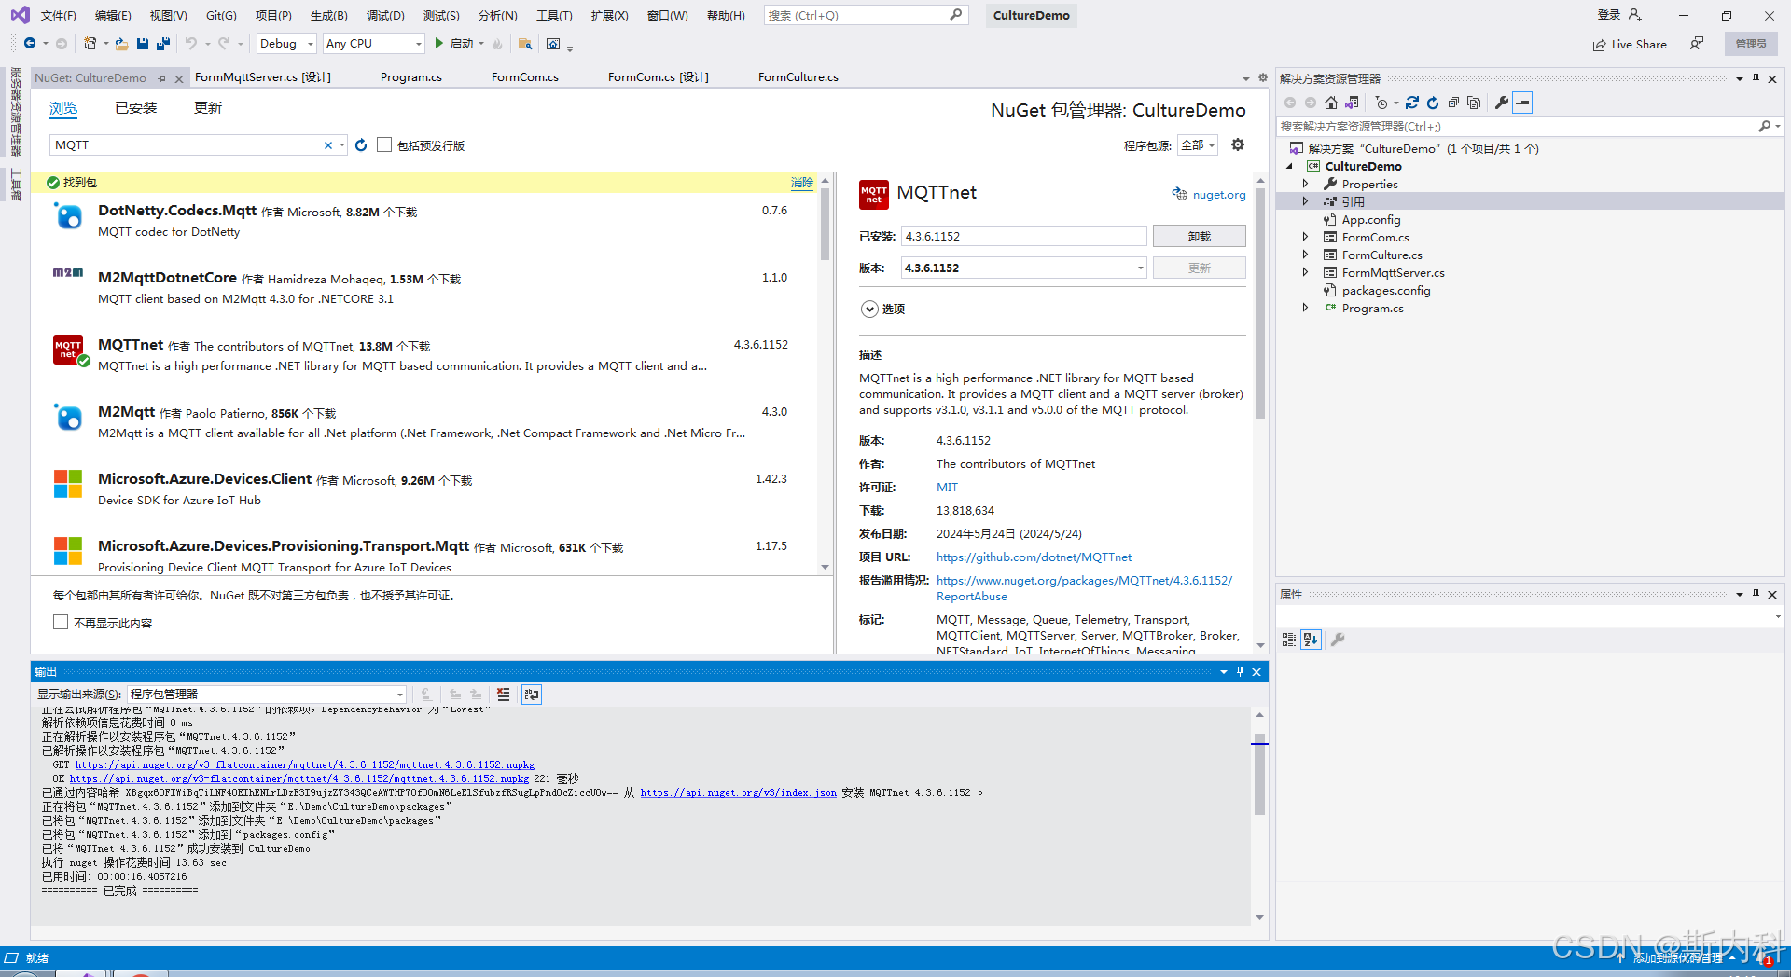Screen dimensions: 1791x977
Task: Click Home icon in Solution Explorer
Action: point(1331,103)
